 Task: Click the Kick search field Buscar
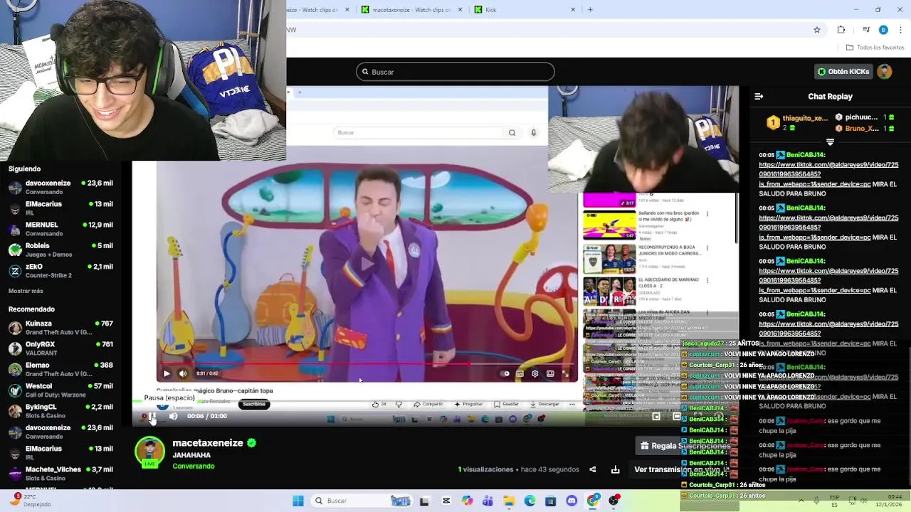tap(455, 72)
